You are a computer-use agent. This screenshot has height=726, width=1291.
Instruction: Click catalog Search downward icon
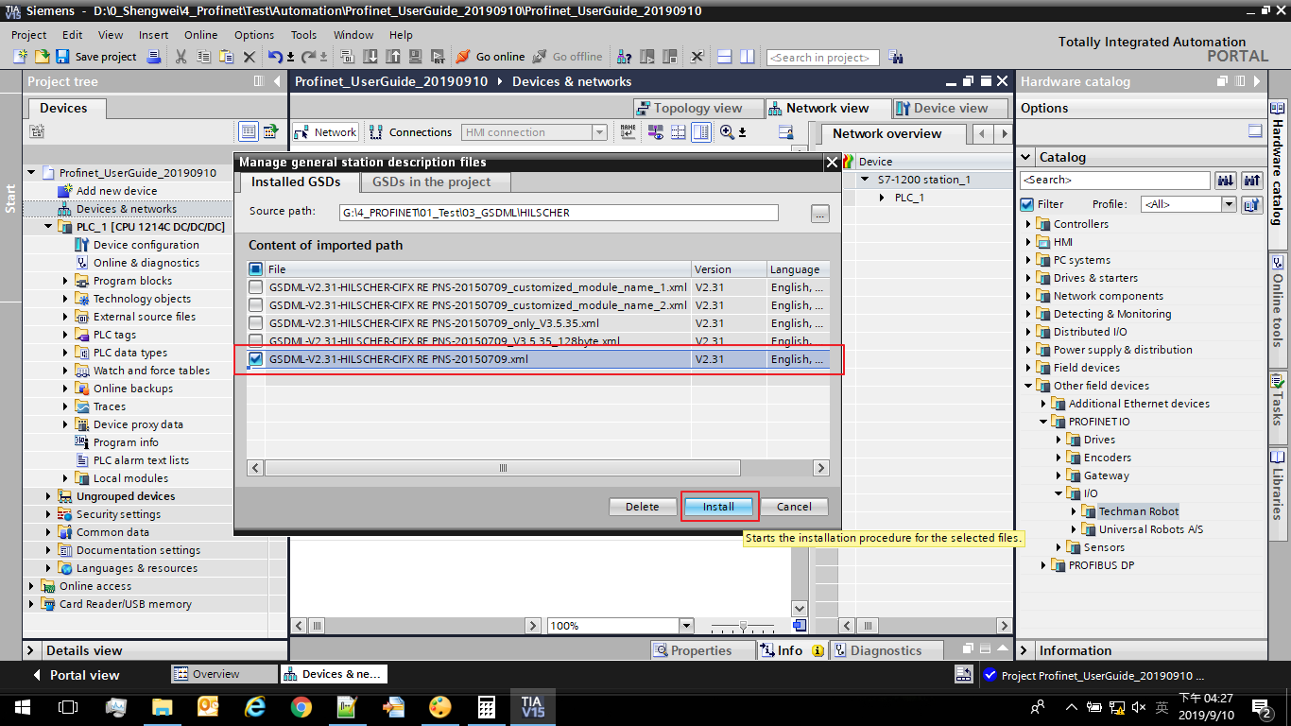(x=1226, y=180)
